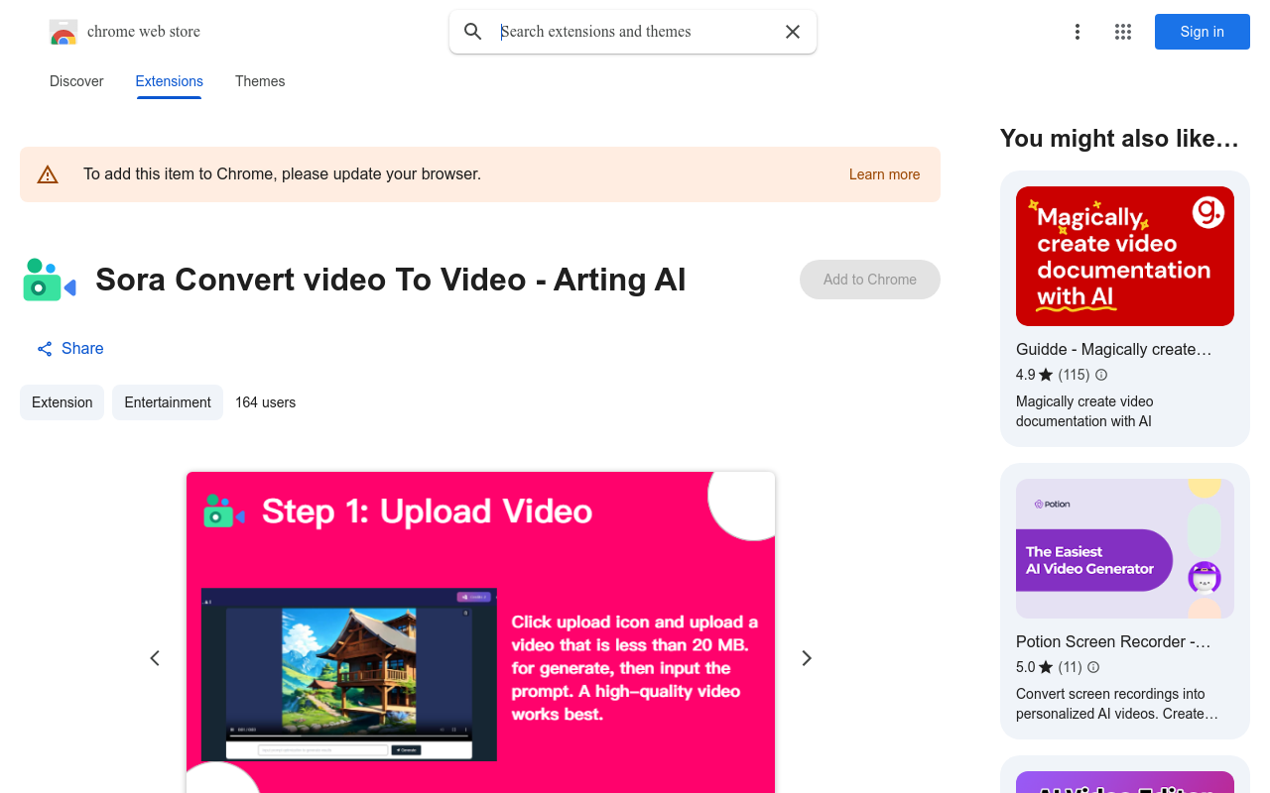Open the Google apps grid
1270x793 pixels.
tap(1123, 32)
